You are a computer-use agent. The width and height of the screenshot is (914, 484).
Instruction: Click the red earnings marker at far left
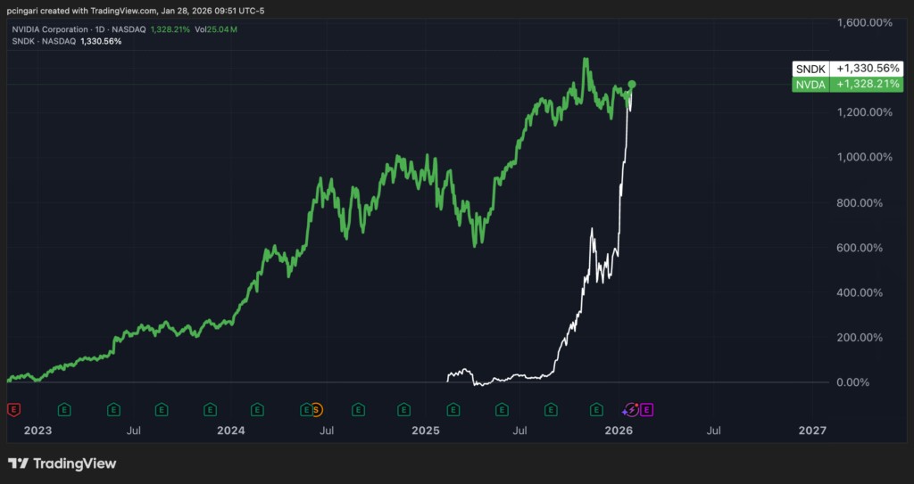click(13, 409)
